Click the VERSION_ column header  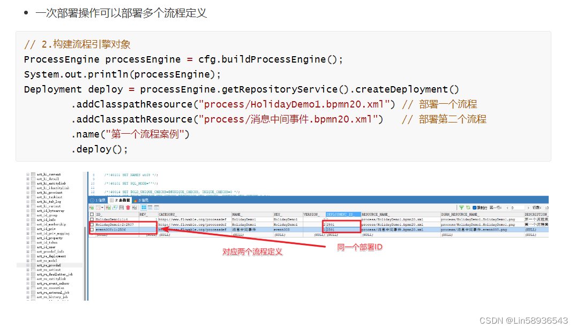click(x=314, y=214)
